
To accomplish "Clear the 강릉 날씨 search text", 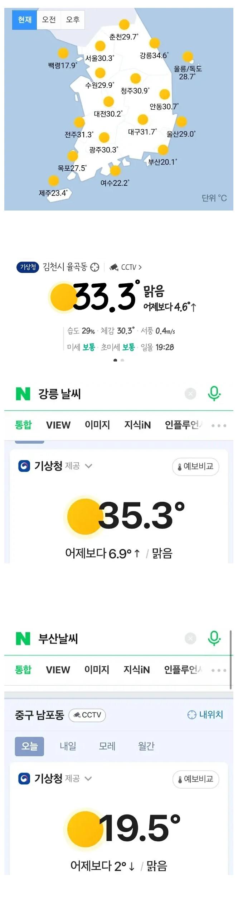I will [x=190, y=394].
